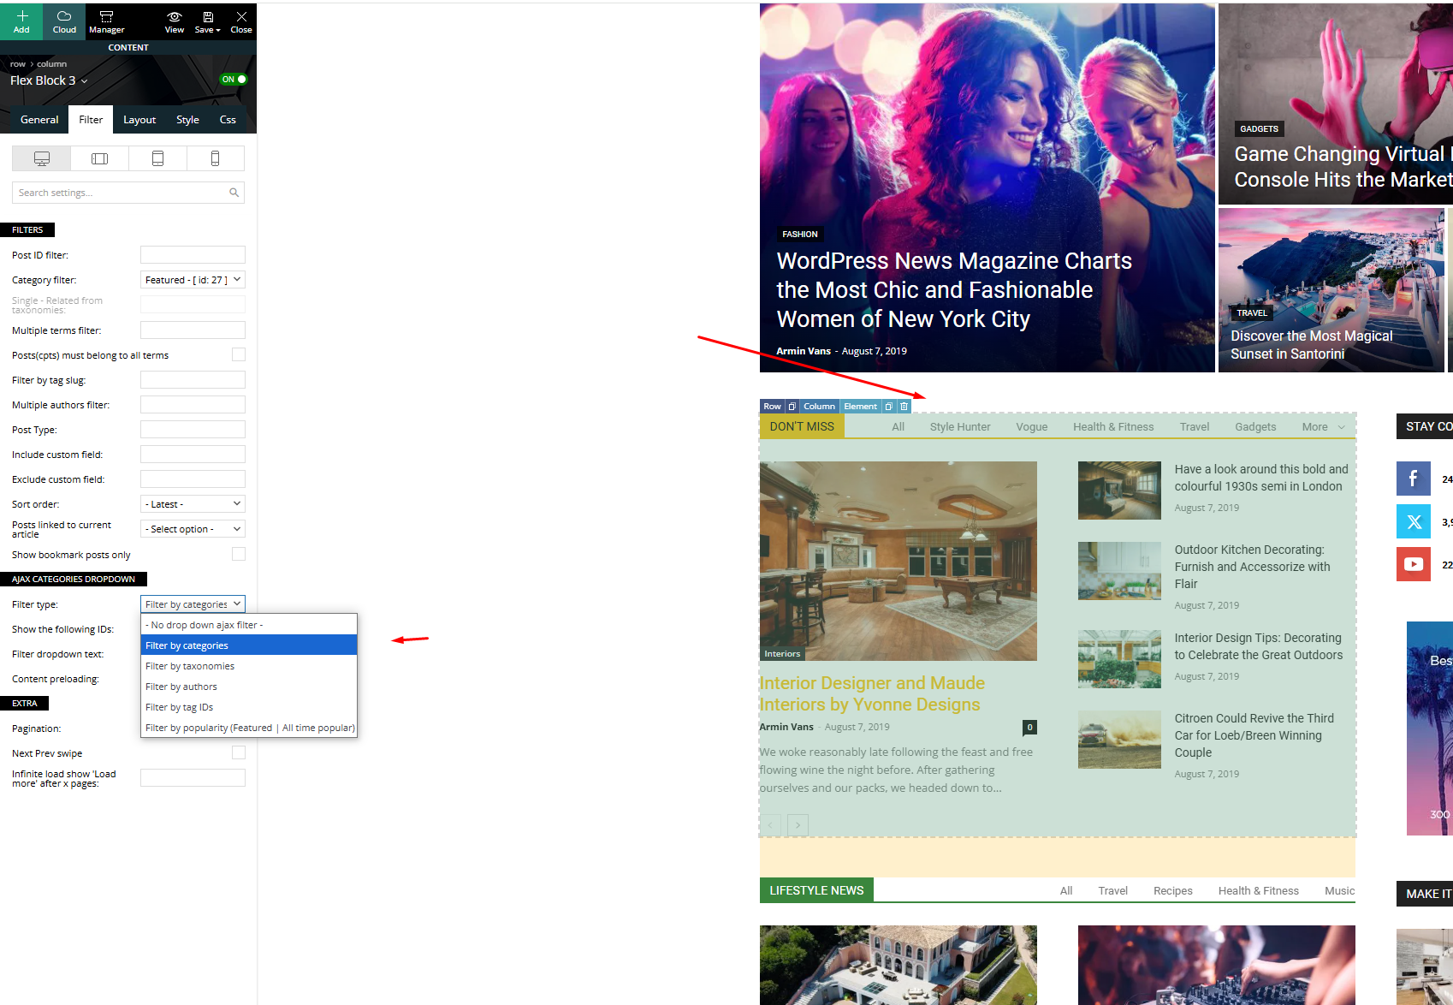The height and width of the screenshot is (1005, 1453).
Task: Close the composer with the X icon
Action: coord(241,16)
